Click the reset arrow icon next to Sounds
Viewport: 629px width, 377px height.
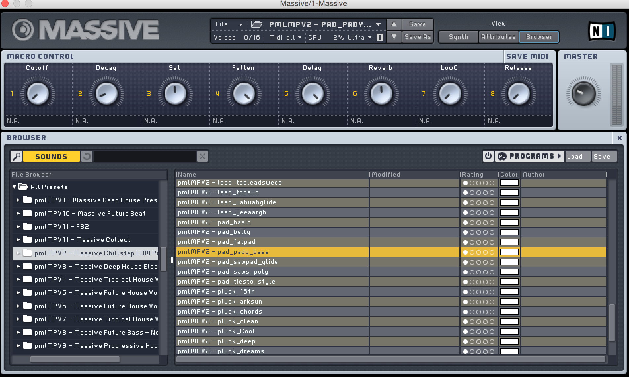pos(87,156)
